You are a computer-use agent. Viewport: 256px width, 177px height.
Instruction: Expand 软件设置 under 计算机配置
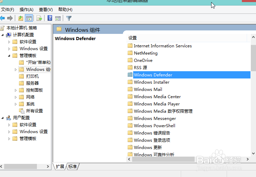[x=9, y=42]
